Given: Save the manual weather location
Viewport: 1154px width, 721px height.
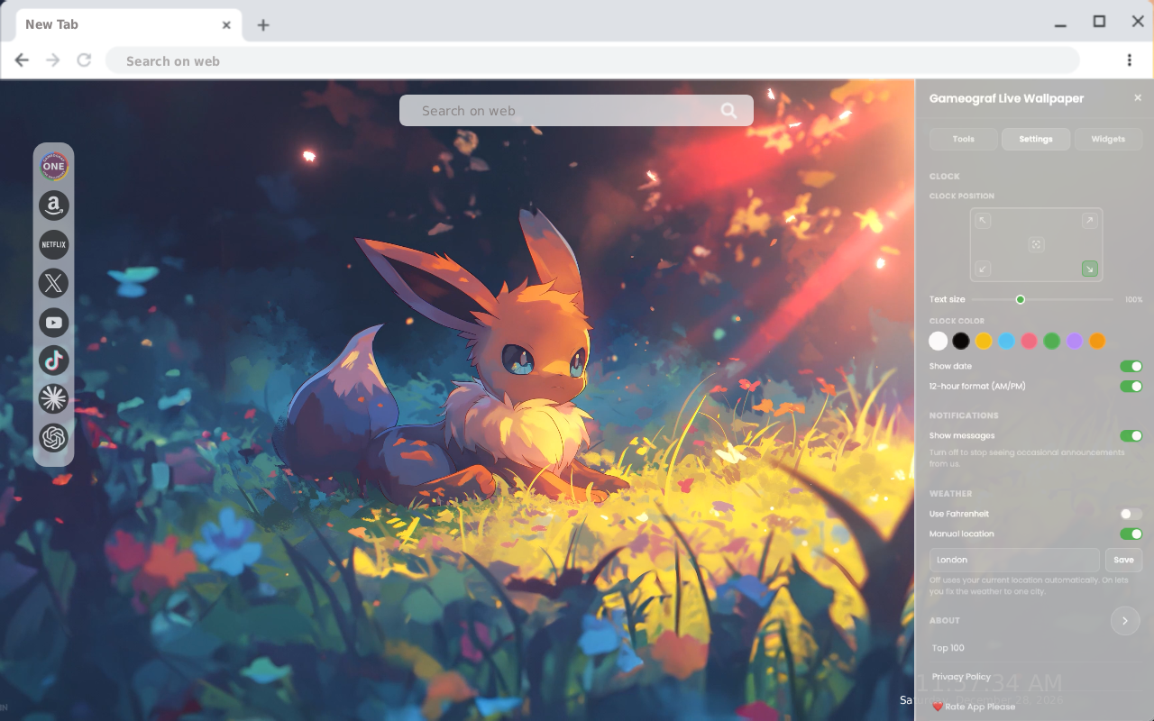Looking at the screenshot, I should [x=1123, y=560].
